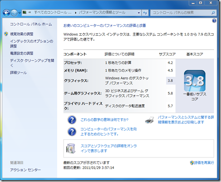
Task: Select the グラフィックス: row label
Action: click(76, 81)
